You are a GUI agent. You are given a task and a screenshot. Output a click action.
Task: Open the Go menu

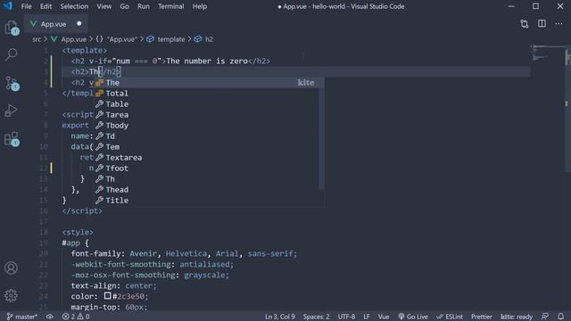coord(125,6)
